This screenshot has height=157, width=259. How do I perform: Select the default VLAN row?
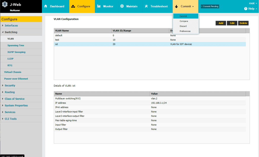pos(150,35)
